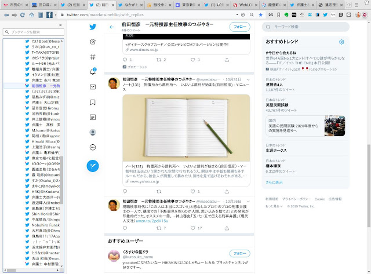371x274 pixels.
Task: Switch to the 弁護士 browser tab
Action: pos(303,5)
